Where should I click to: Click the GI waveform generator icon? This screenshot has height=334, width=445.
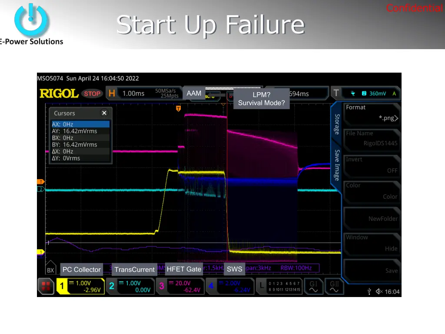[314, 286]
